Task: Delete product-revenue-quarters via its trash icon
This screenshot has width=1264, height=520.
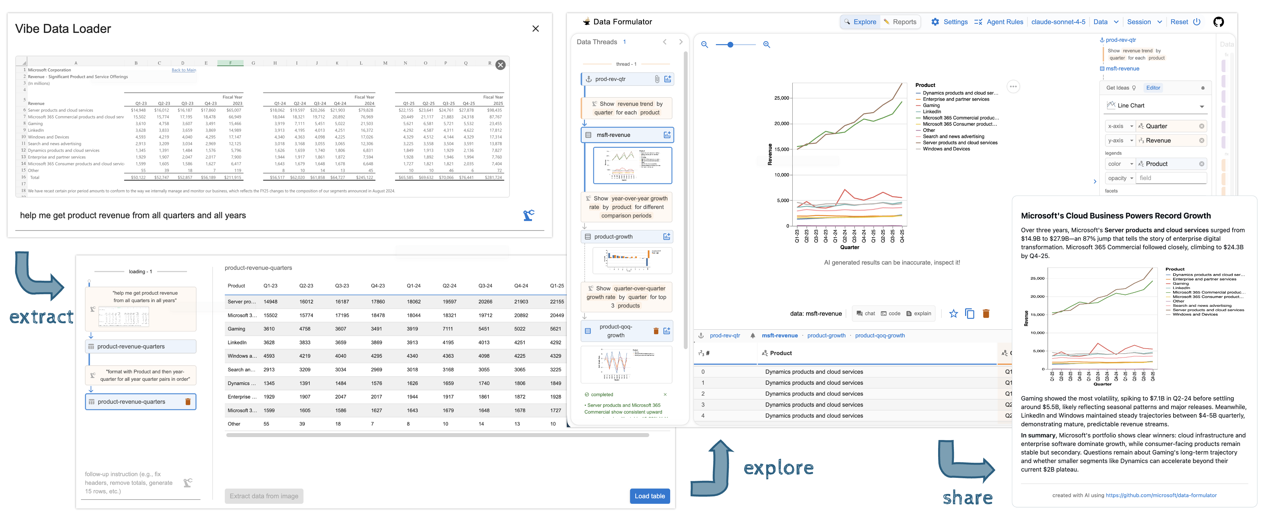Action: pos(187,401)
